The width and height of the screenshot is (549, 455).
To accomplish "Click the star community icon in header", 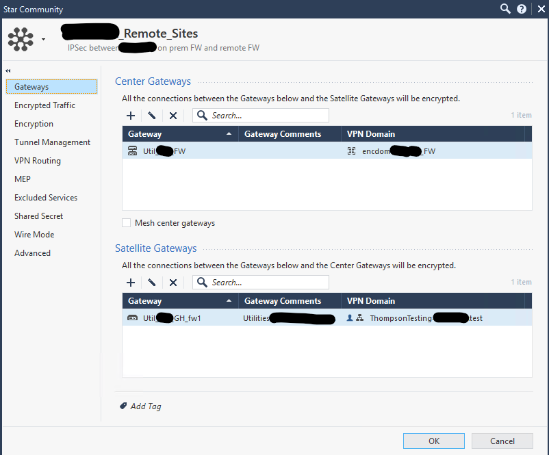I will tap(21, 39).
